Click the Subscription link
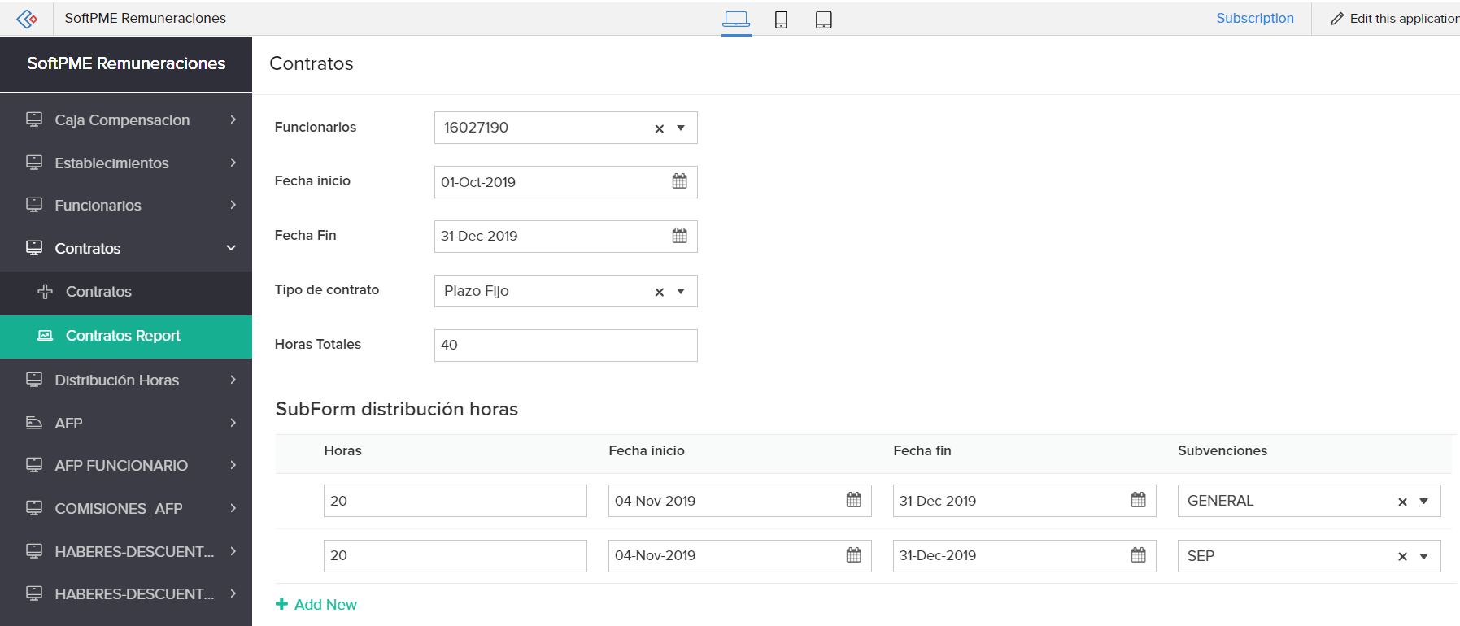1460x626 pixels. pyautogui.click(x=1254, y=18)
